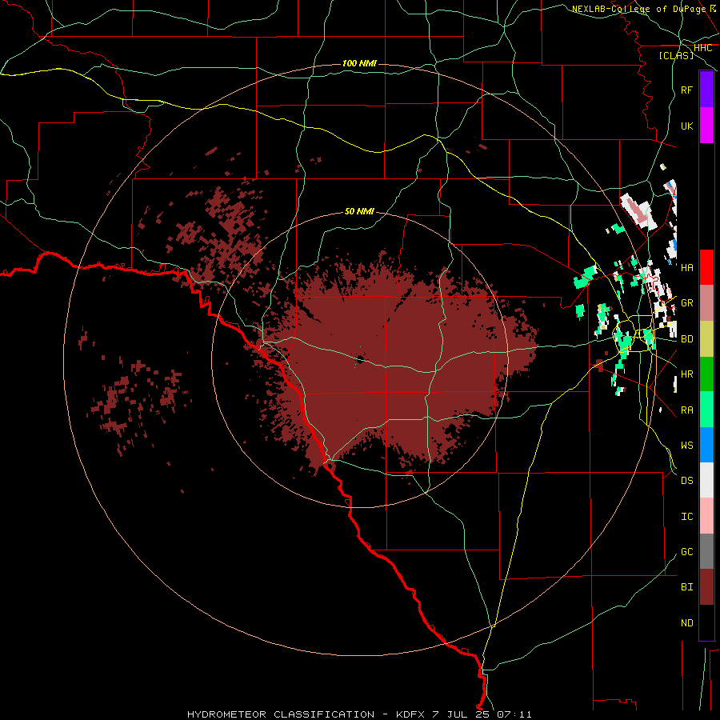Image resolution: width=720 pixels, height=720 pixels.
Task: Click the BI legend label text
Action: [x=686, y=587]
